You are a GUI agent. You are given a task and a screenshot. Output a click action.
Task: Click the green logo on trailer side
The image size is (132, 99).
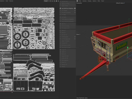[121, 46]
